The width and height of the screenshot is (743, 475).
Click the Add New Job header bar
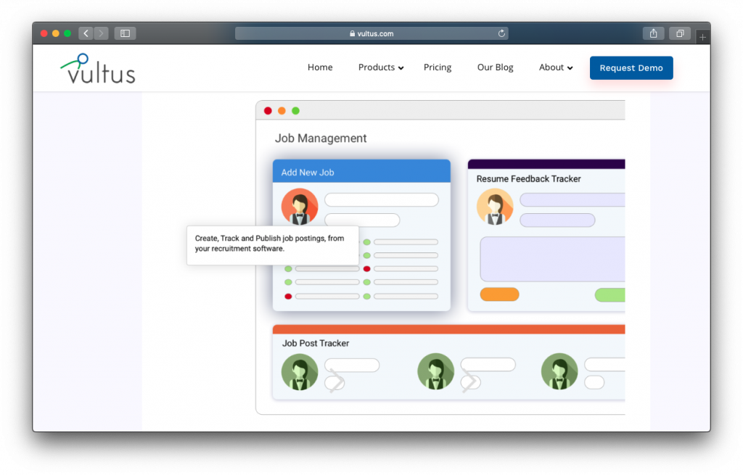pos(361,172)
